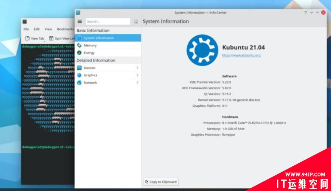331x191 pixels.
Task: Click the Memory value 1.9 GiB of RAM
Action: coord(233,129)
